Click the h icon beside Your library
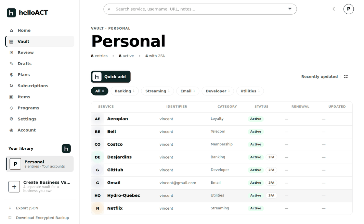Viewport: 364px width, 224px height. [x=66, y=149]
